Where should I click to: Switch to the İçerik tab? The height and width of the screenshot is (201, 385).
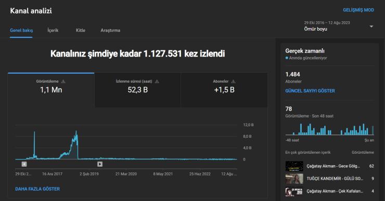53,31
